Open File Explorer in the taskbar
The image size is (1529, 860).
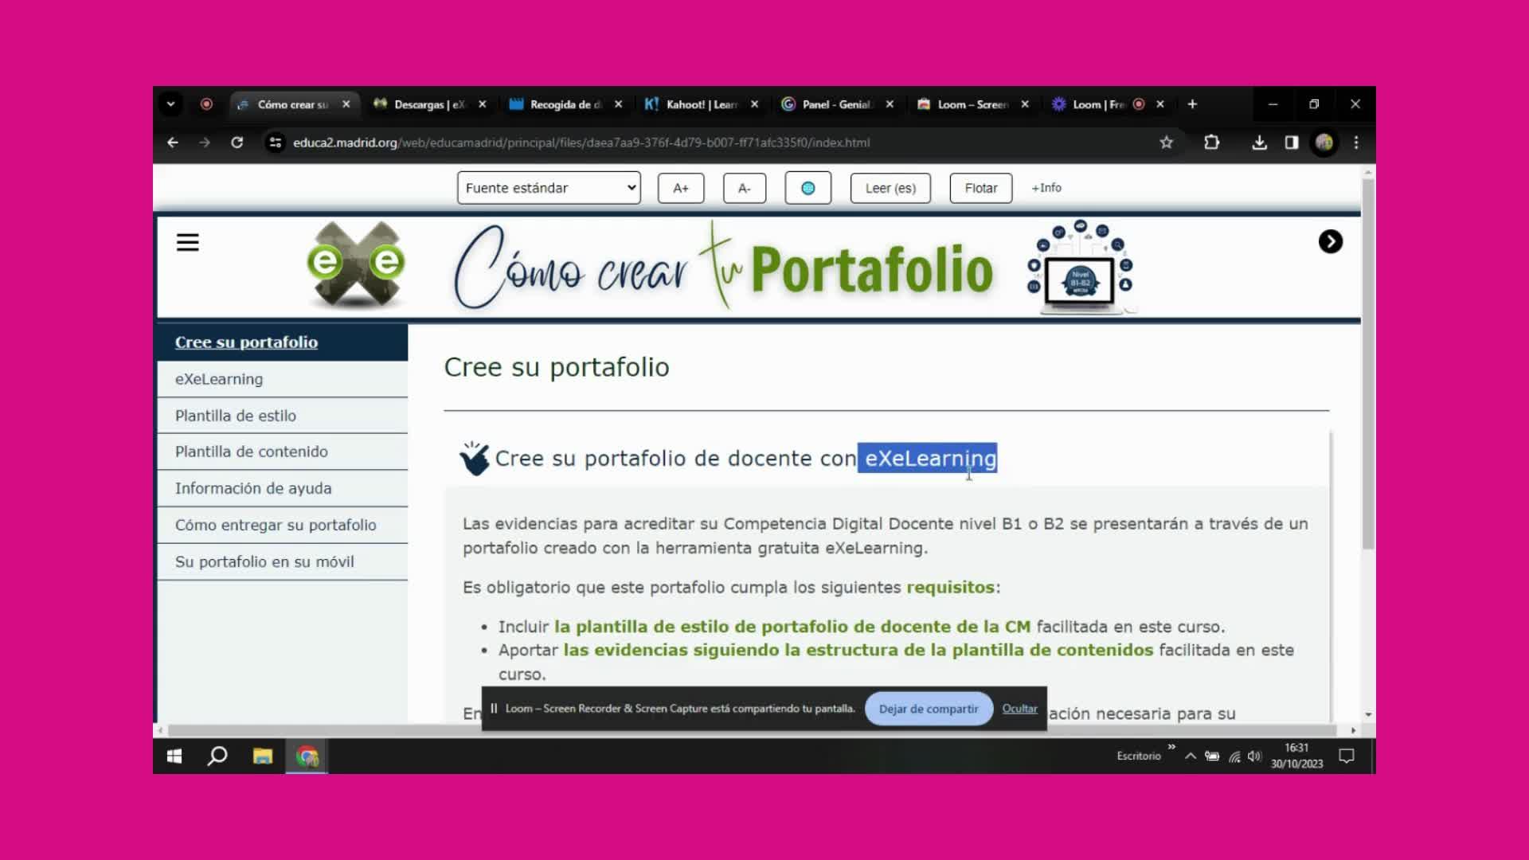point(263,756)
